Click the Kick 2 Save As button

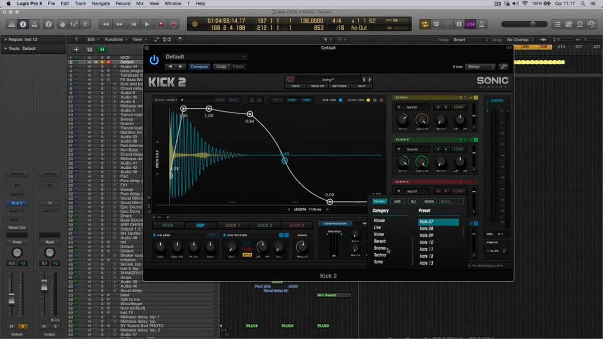[318, 86]
